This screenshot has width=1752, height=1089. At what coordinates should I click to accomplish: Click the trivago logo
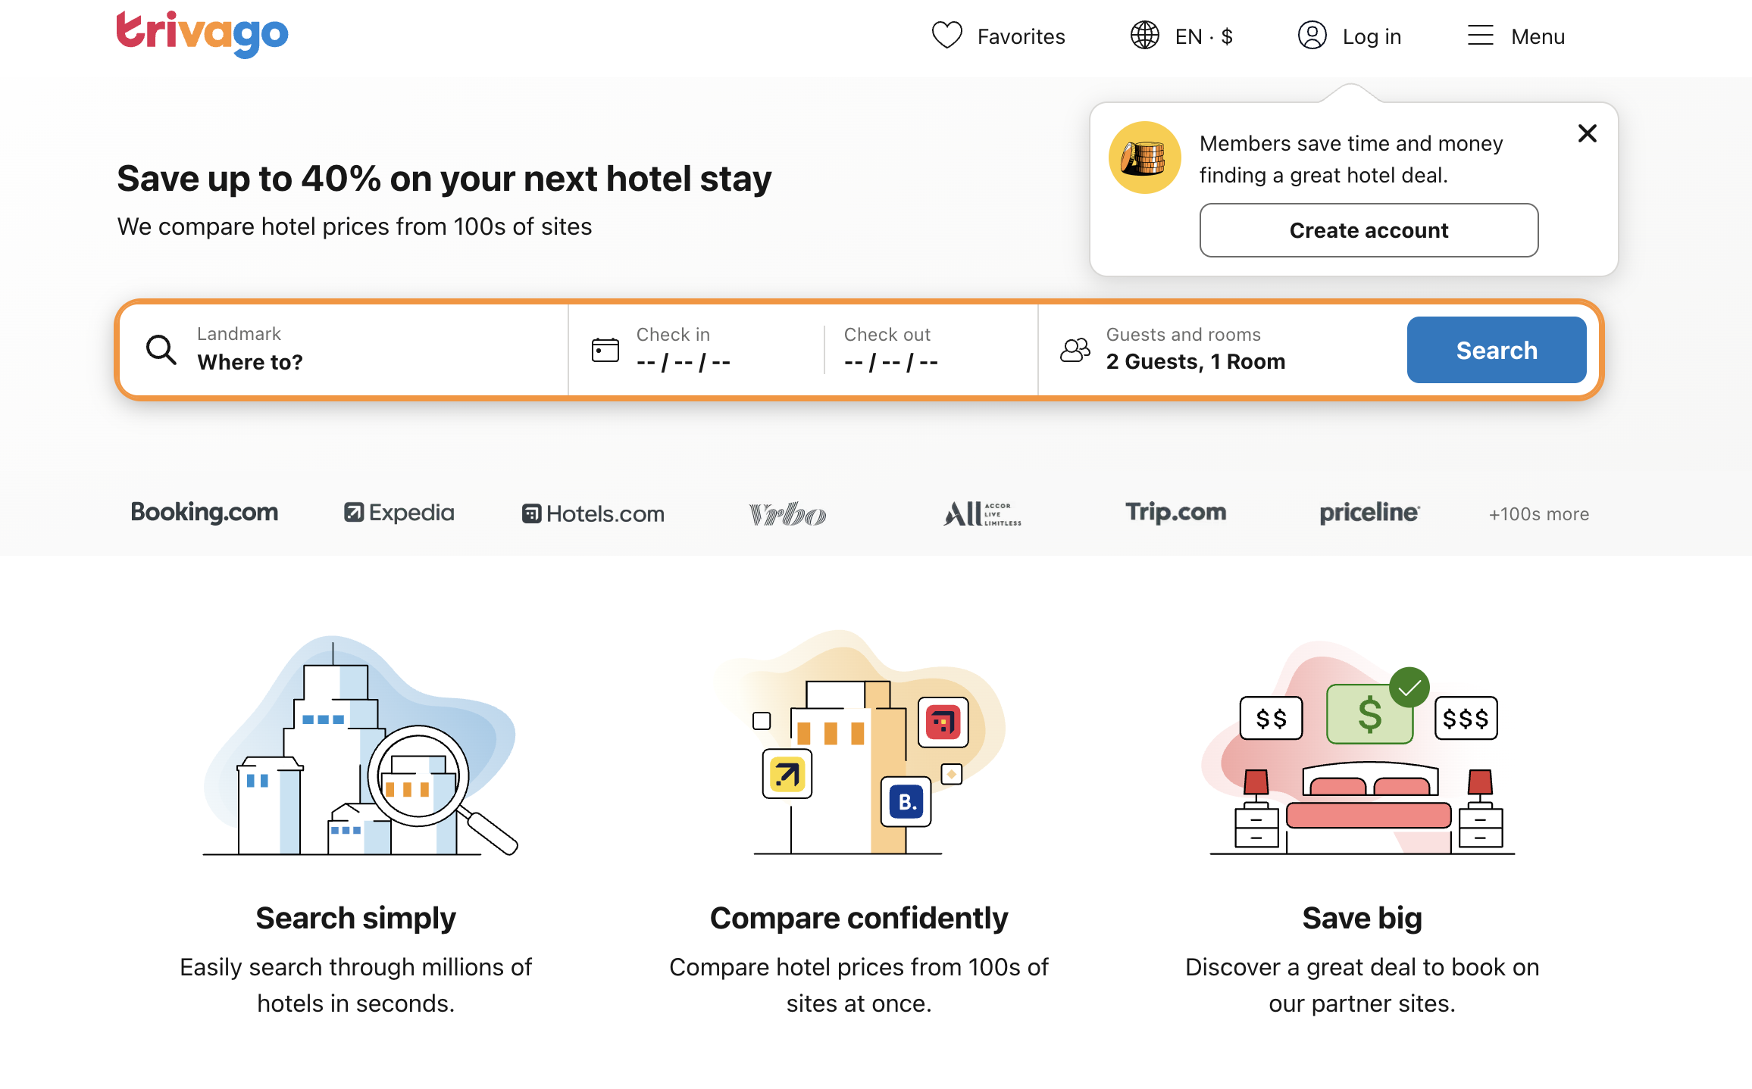(x=202, y=34)
